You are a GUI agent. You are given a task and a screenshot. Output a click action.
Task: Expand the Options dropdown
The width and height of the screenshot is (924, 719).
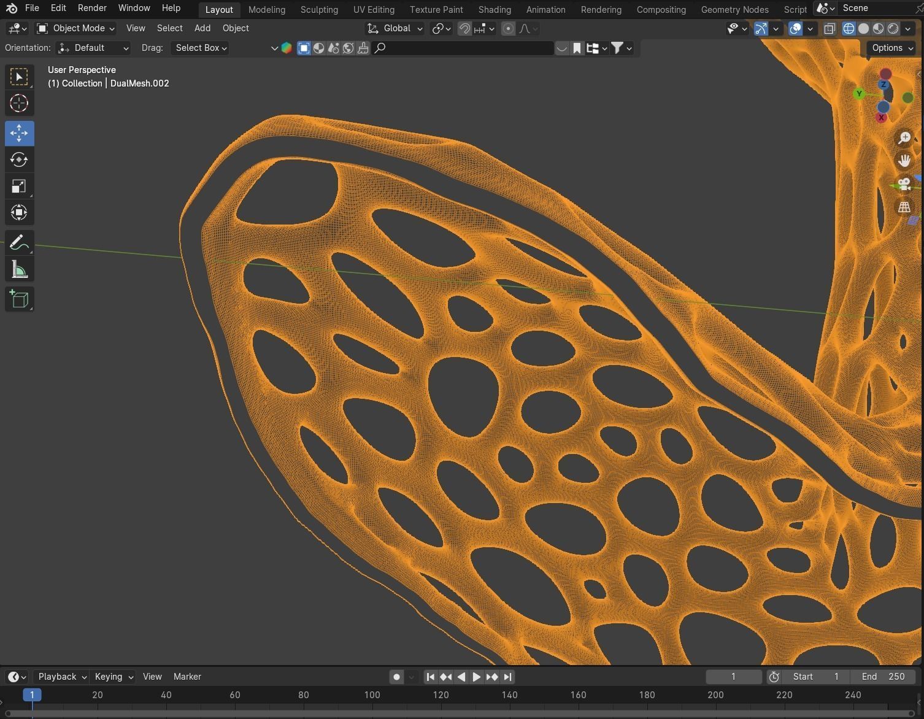coord(892,48)
